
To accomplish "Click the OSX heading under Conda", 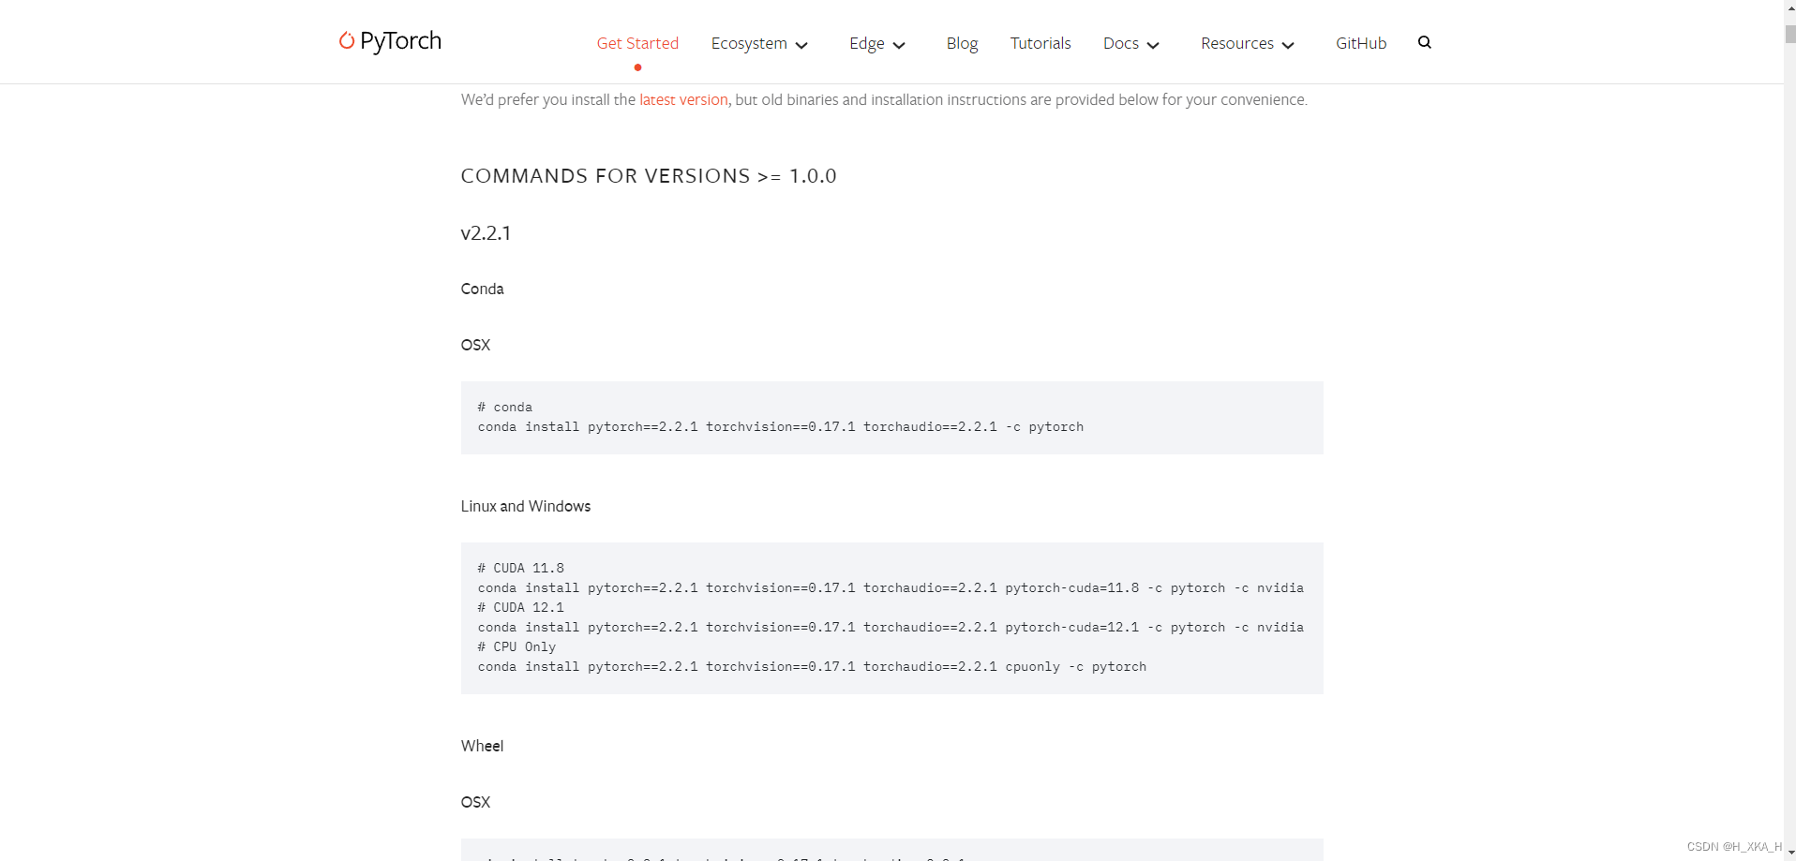I will (x=475, y=345).
